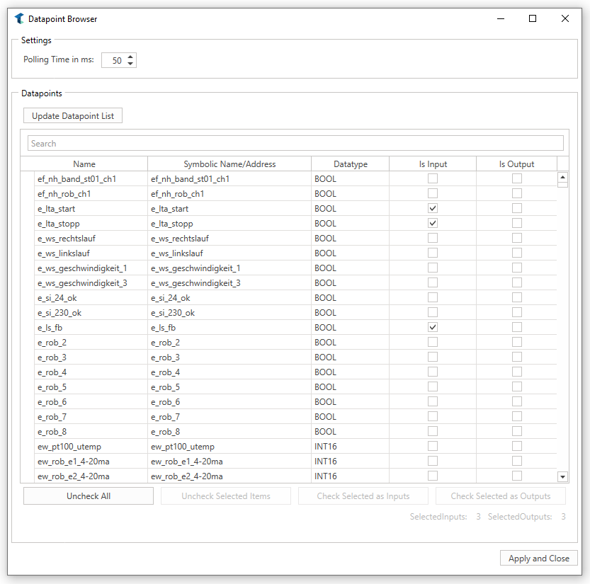Check Is Output for e_ws_linkslauf

517,253
